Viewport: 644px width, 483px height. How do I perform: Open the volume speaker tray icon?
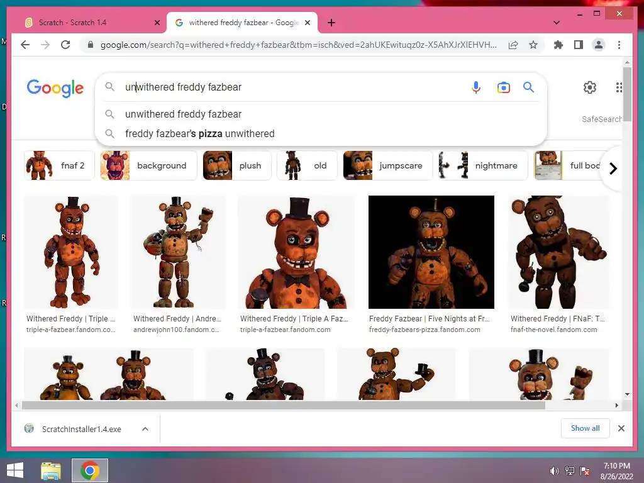[554, 471]
